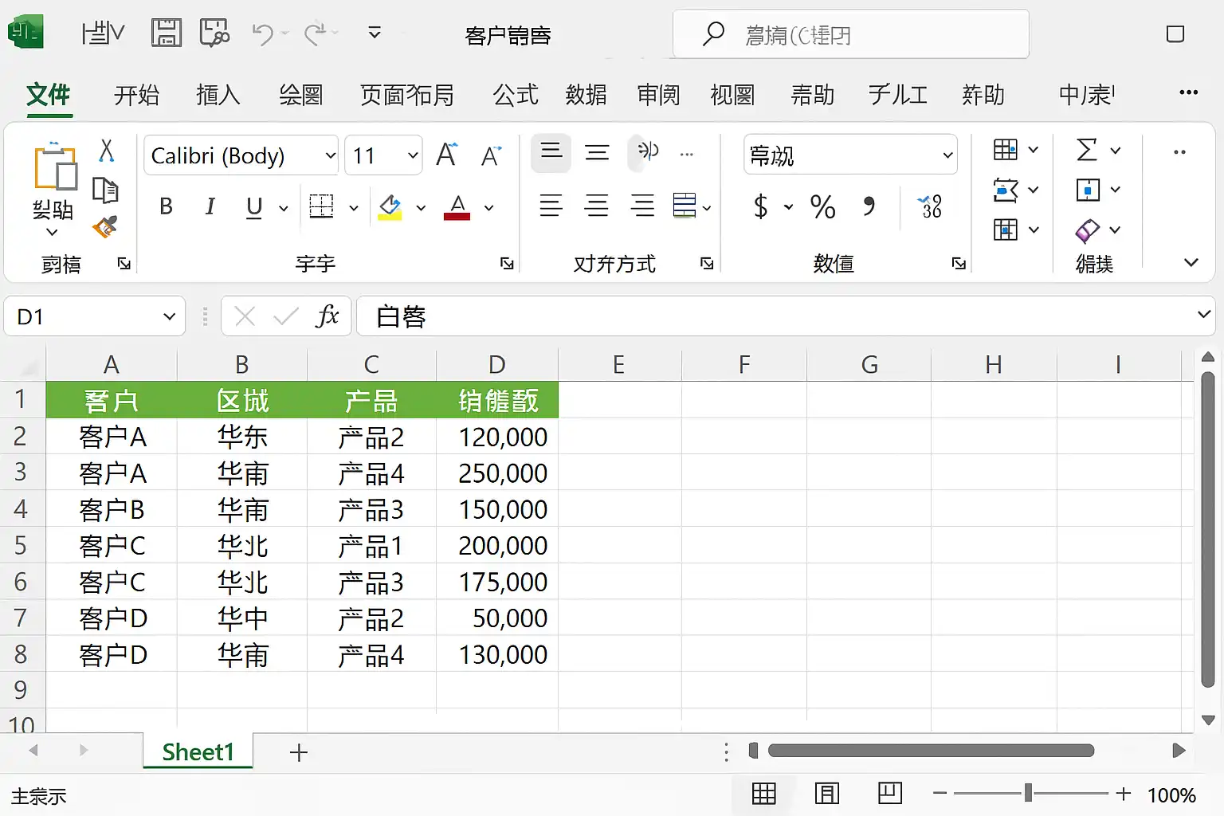Open the 插入 ribbon tab
The height and width of the screenshot is (816, 1224).
[218, 95]
